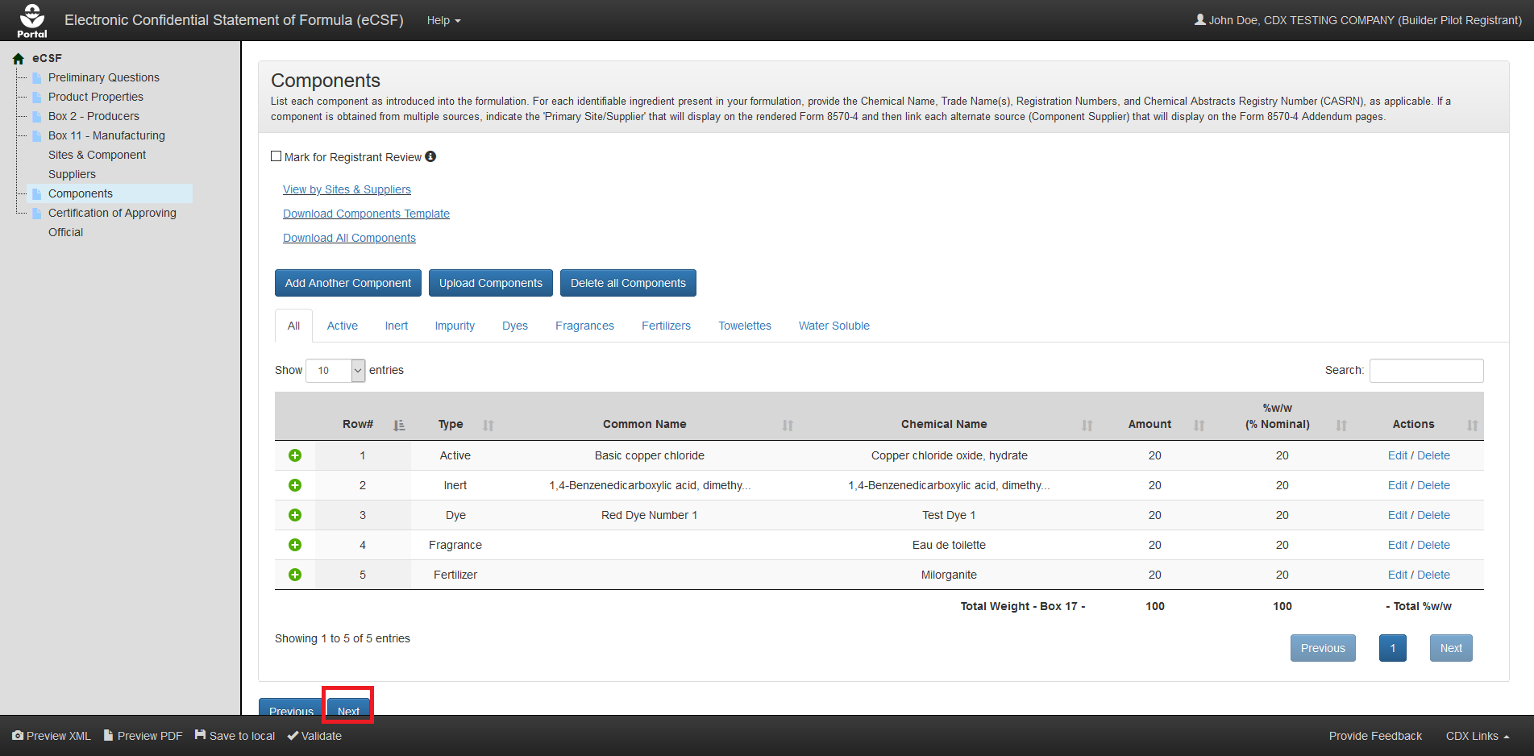Image resolution: width=1534 pixels, height=756 pixels.
Task: Click the Components page icon in sidebar
Action: 37,193
